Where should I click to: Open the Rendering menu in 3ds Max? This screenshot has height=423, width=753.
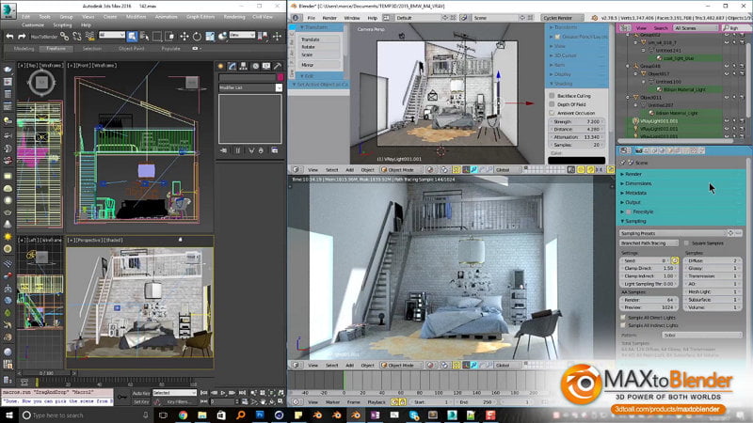(x=234, y=17)
